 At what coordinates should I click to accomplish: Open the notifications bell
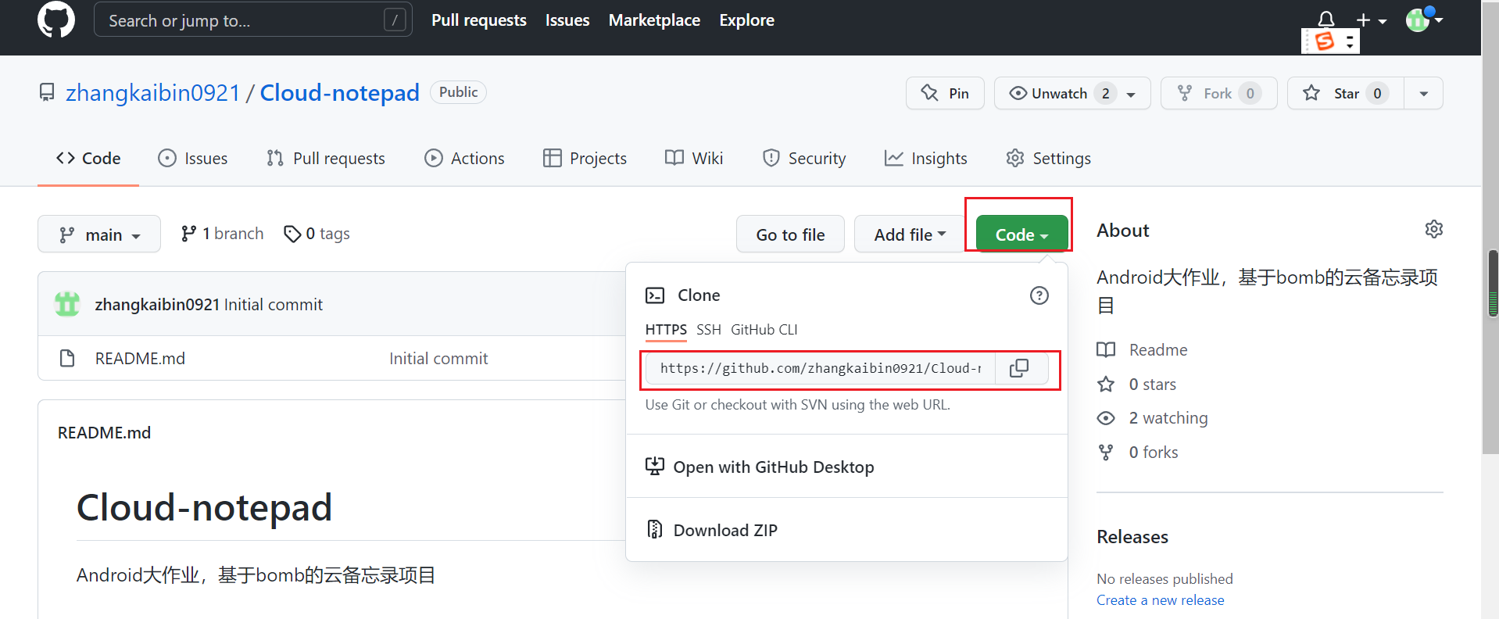[x=1325, y=19]
